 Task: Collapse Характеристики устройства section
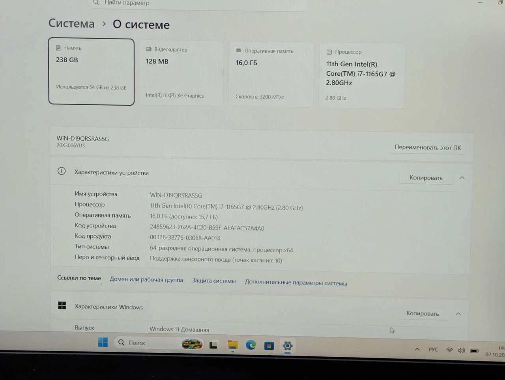pyautogui.click(x=462, y=178)
